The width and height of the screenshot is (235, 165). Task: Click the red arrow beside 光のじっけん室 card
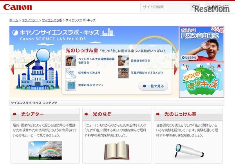point(158,114)
